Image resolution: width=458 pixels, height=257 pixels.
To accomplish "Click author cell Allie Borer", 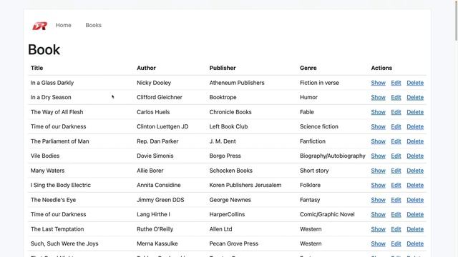I will tap(150, 171).
